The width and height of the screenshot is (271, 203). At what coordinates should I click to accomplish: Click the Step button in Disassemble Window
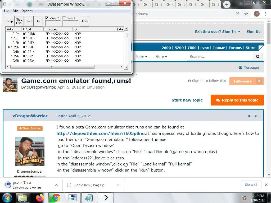pyautogui.click(x=10, y=21)
